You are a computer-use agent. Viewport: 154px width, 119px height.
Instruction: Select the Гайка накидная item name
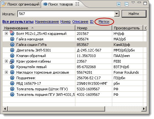[30, 39]
